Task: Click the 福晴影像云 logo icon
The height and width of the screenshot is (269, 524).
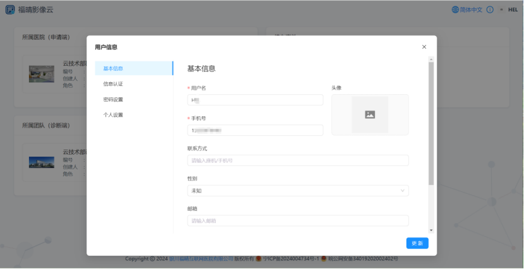Action: 10,9
